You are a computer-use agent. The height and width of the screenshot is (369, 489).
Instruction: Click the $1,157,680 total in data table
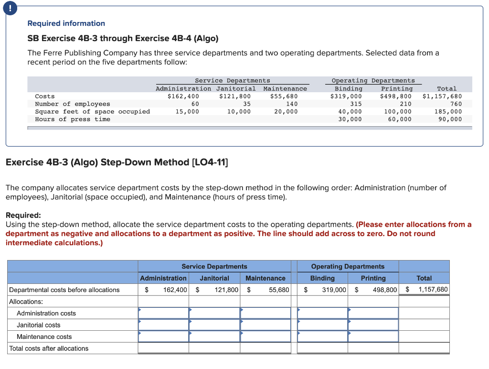[x=442, y=96]
